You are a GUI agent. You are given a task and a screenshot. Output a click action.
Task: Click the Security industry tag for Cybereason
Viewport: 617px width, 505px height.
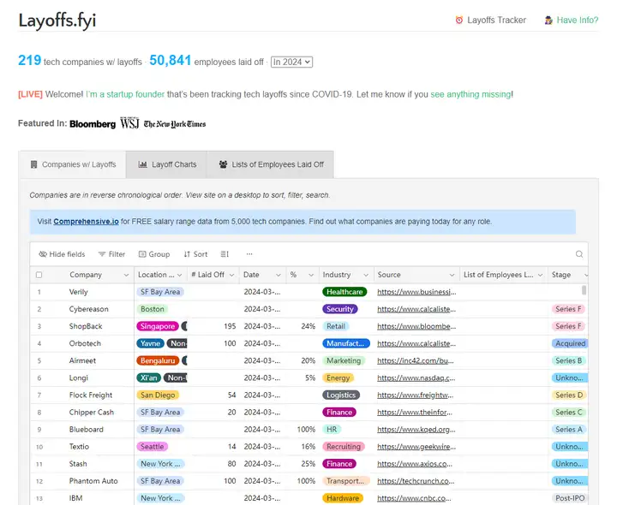(340, 309)
